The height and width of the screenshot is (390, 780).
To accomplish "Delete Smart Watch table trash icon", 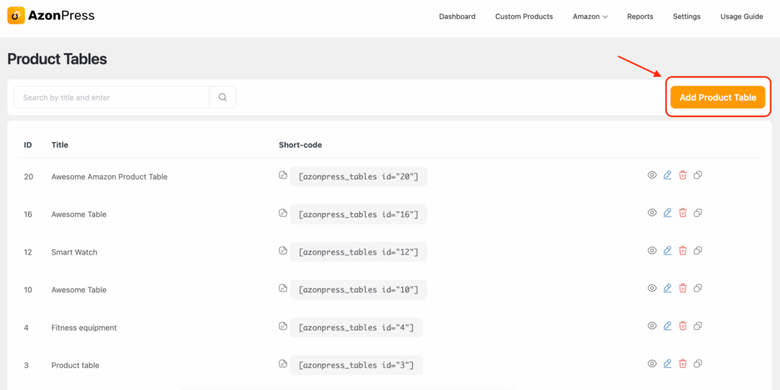I will [x=683, y=250].
